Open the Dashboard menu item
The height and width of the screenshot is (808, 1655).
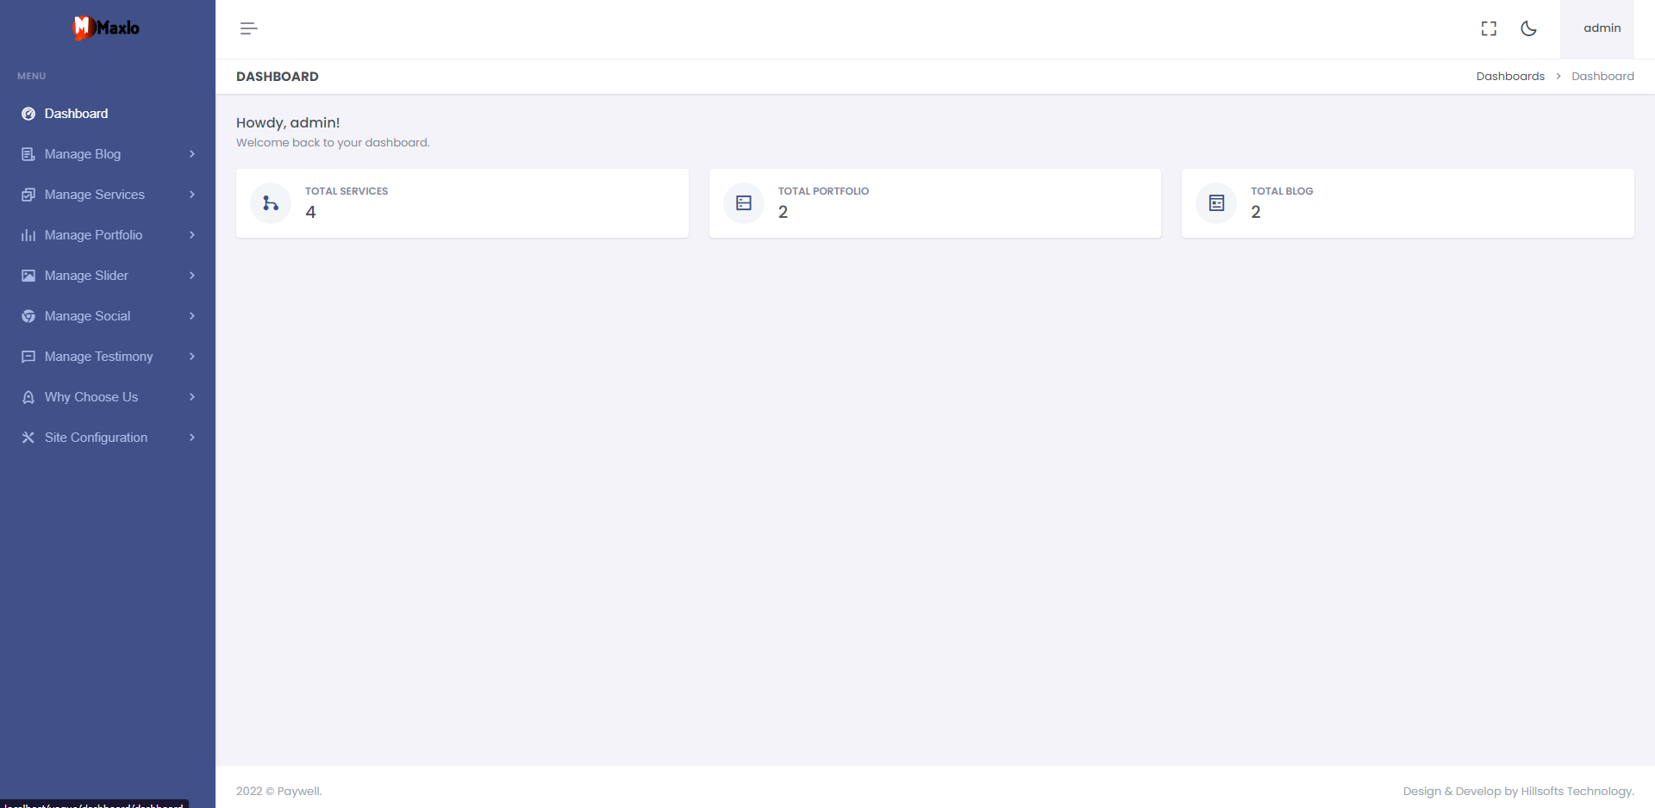click(x=108, y=114)
